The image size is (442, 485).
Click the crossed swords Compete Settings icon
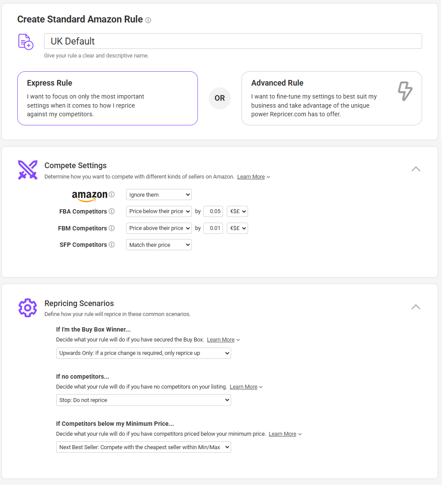27,169
